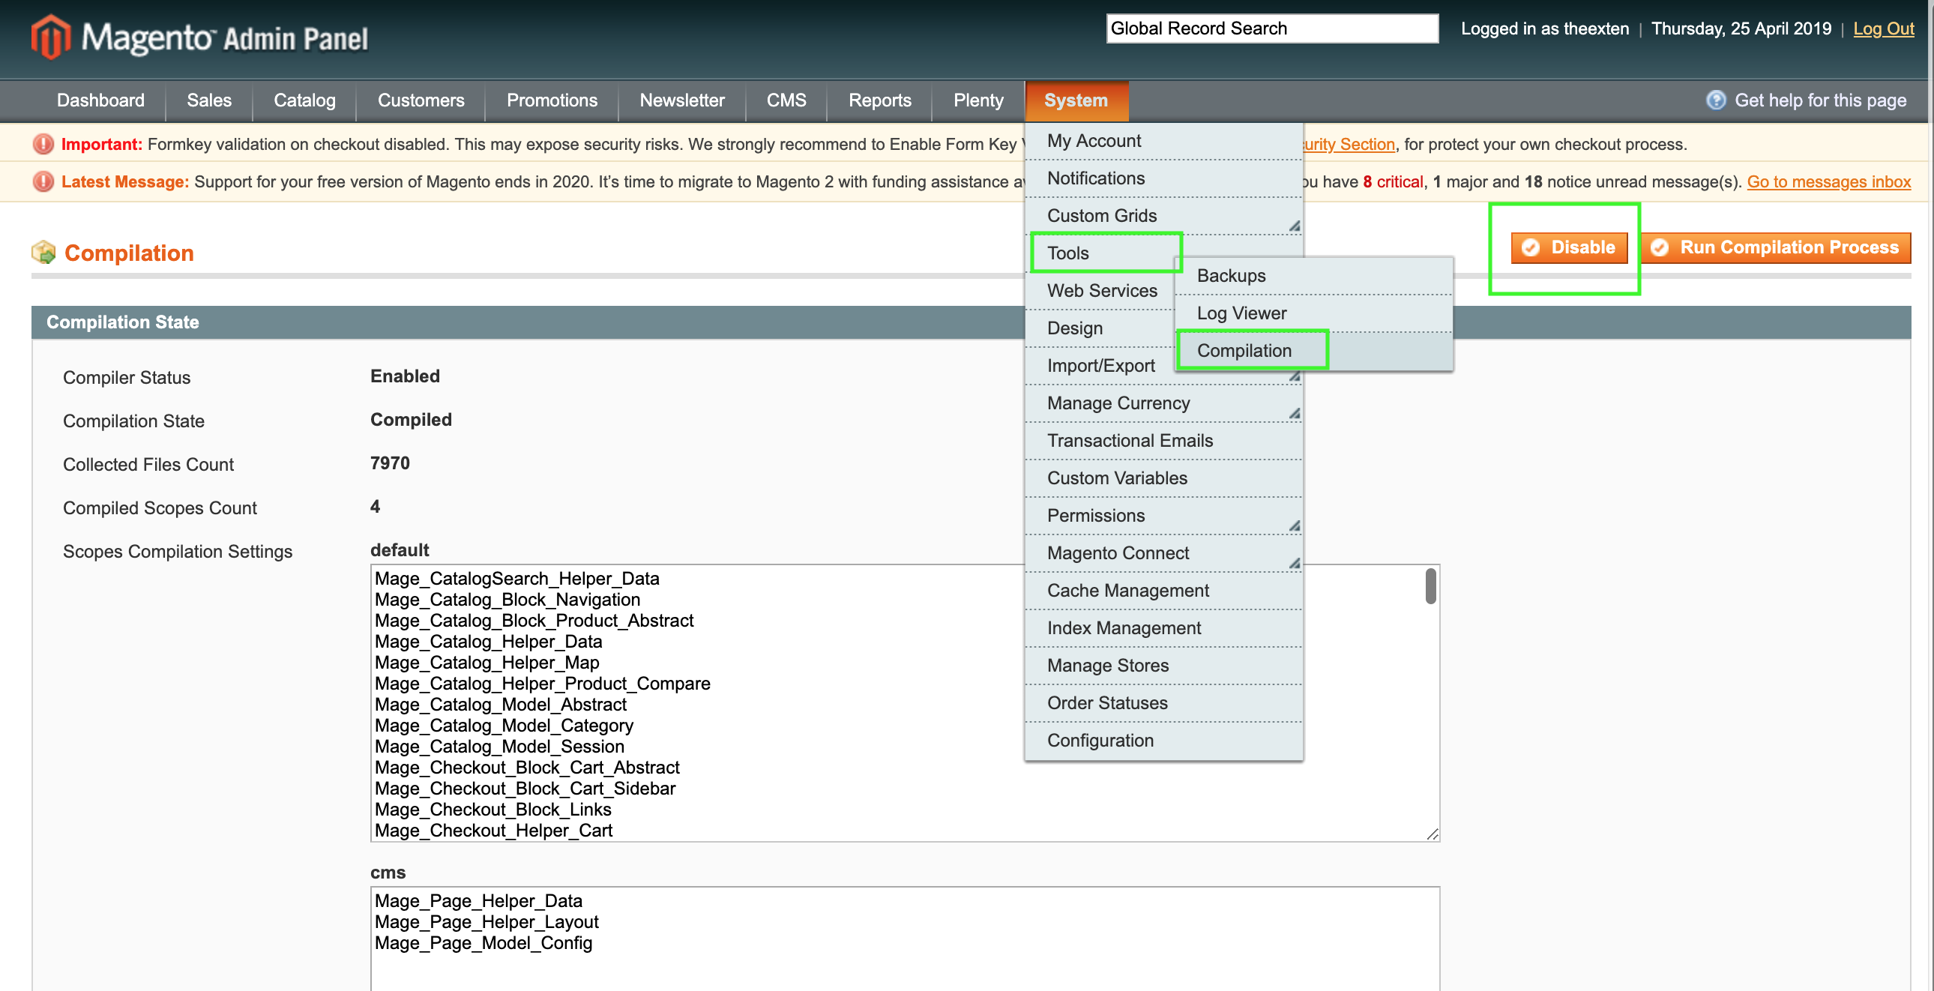Select Permissions menu item
Image resolution: width=1934 pixels, height=991 pixels.
(1163, 516)
